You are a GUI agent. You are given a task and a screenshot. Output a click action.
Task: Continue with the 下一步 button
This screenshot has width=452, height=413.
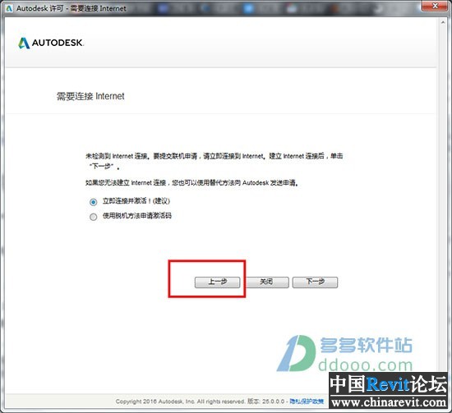[x=315, y=282]
